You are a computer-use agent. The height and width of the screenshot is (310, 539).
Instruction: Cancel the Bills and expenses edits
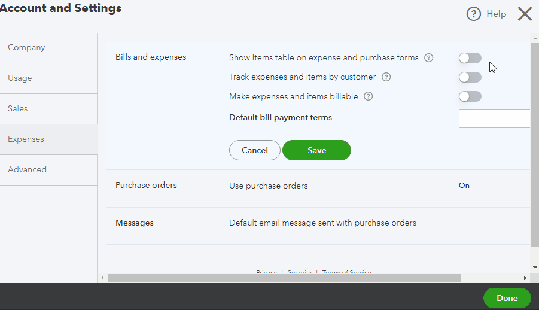pos(255,150)
